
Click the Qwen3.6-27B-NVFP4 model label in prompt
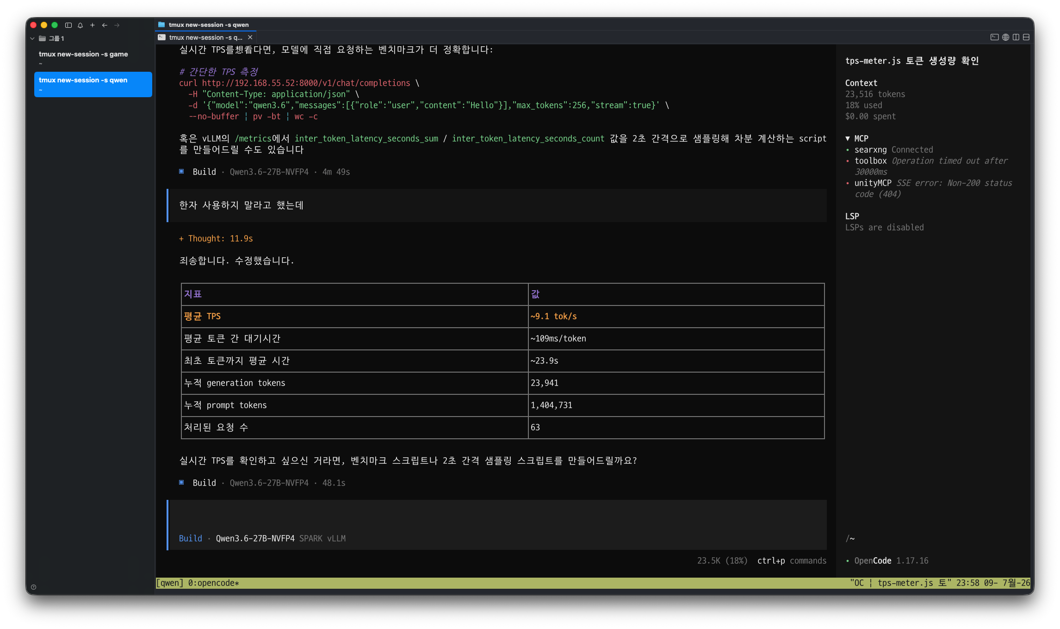click(255, 538)
